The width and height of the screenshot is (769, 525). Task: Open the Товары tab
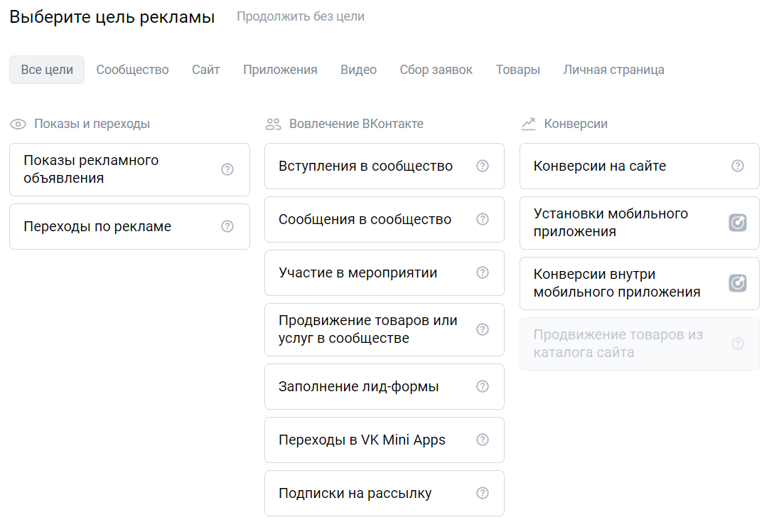pos(518,70)
